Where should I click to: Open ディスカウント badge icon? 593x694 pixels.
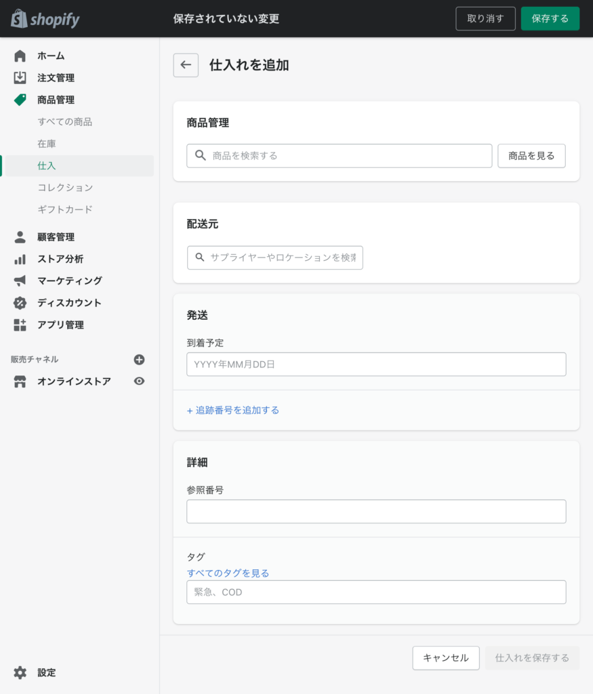[x=20, y=303]
